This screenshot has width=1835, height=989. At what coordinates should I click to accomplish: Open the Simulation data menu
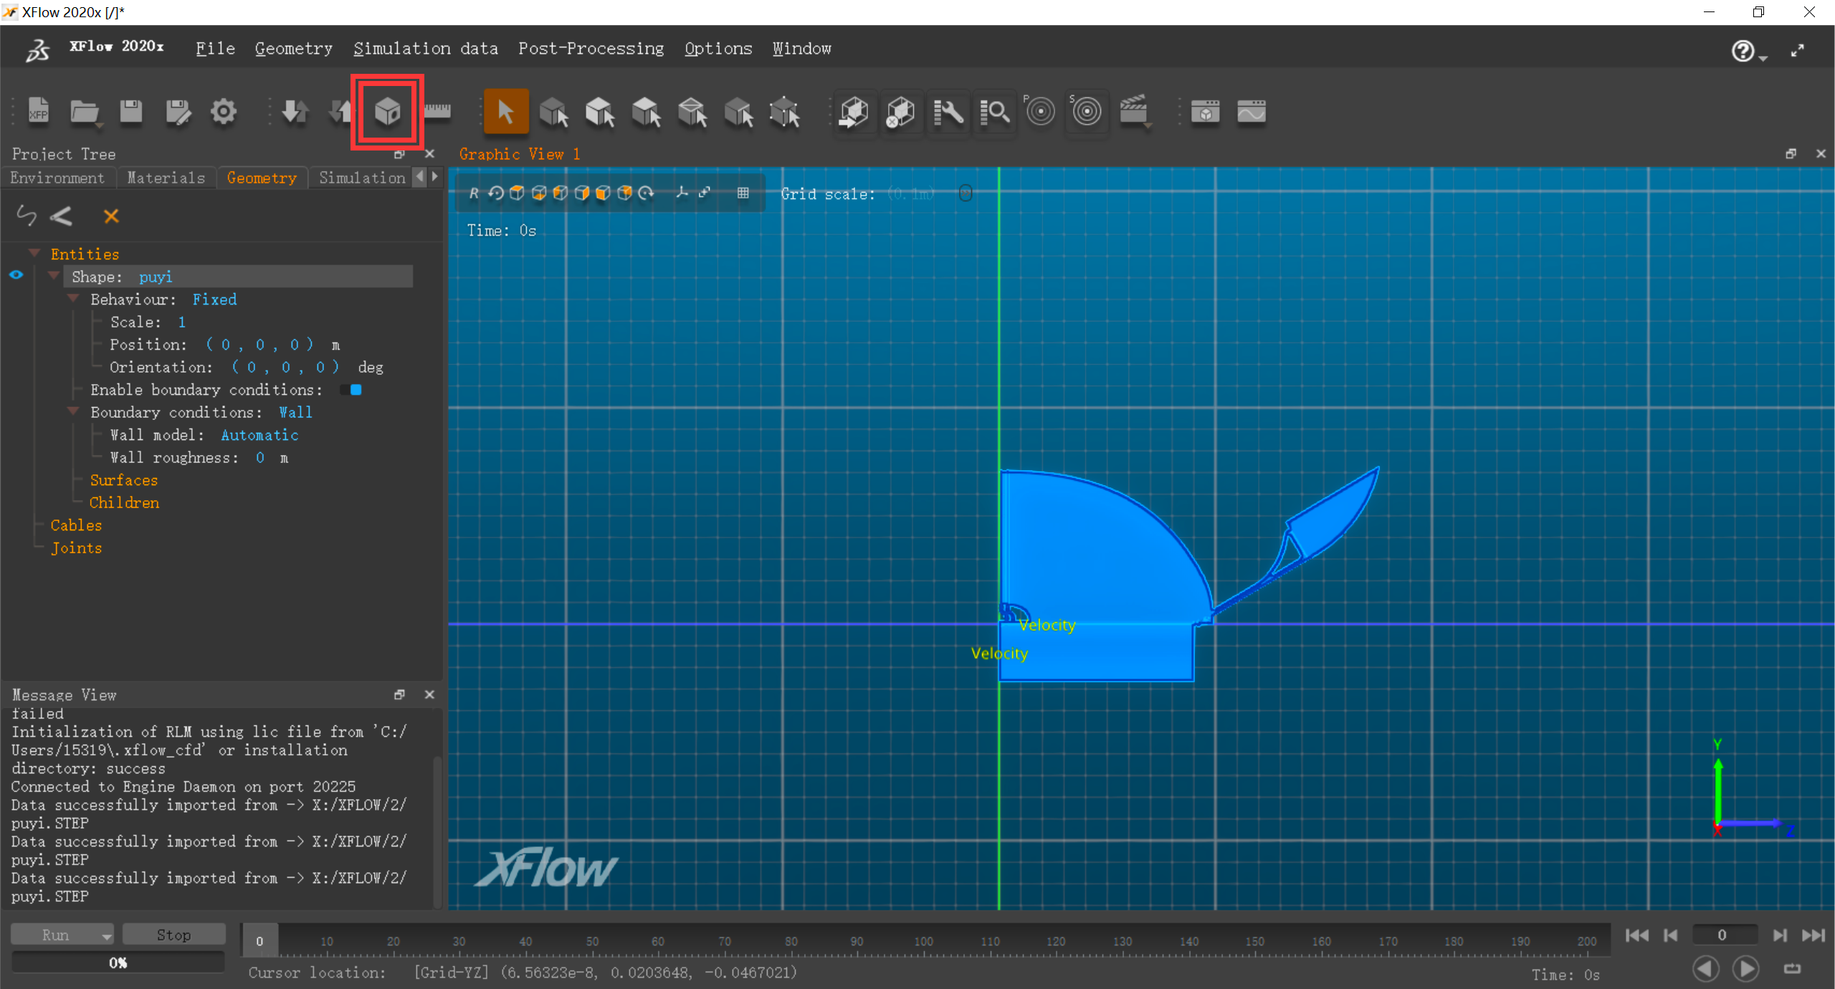tap(425, 49)
